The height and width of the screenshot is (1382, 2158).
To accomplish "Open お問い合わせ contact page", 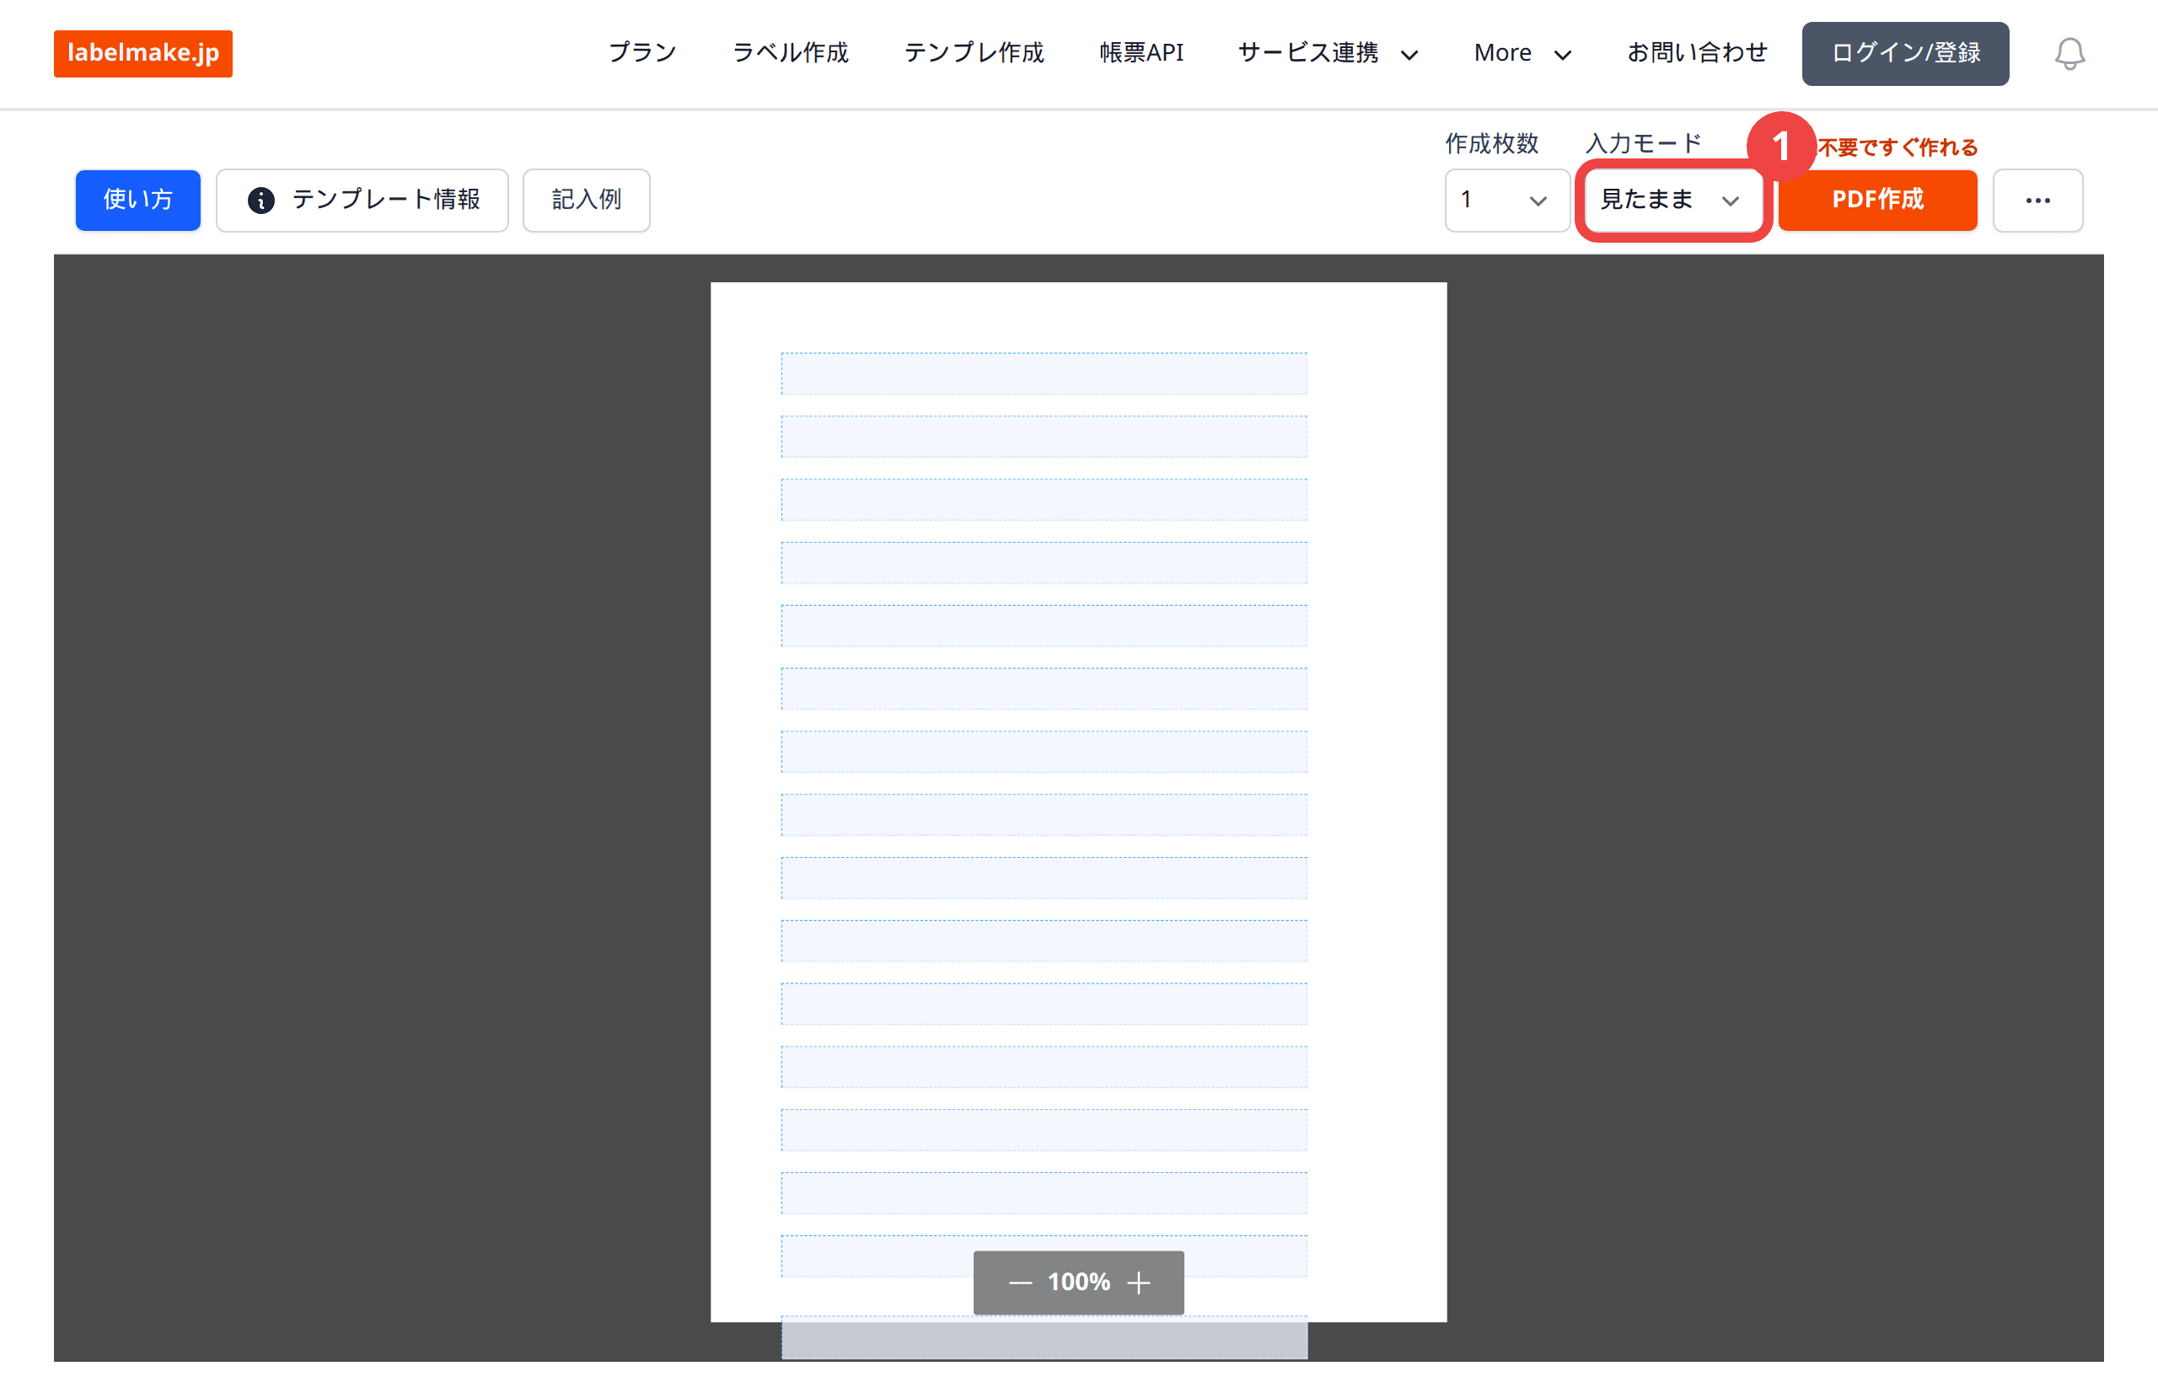I will (1697, 53).
